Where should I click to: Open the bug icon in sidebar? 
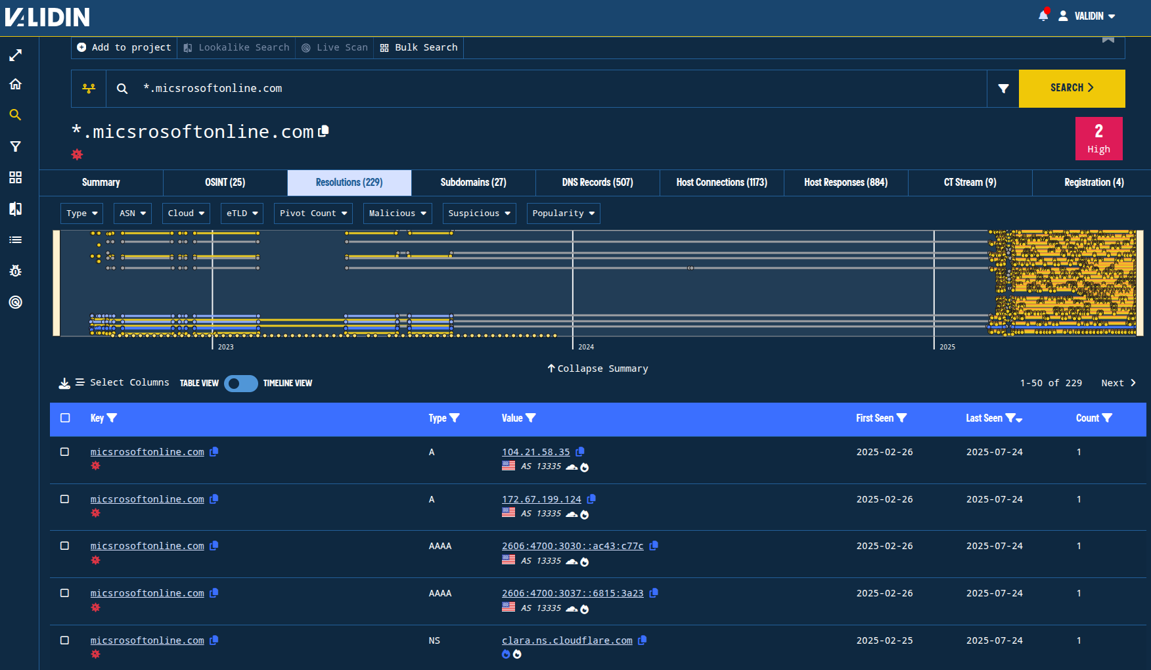click(16, 271)
